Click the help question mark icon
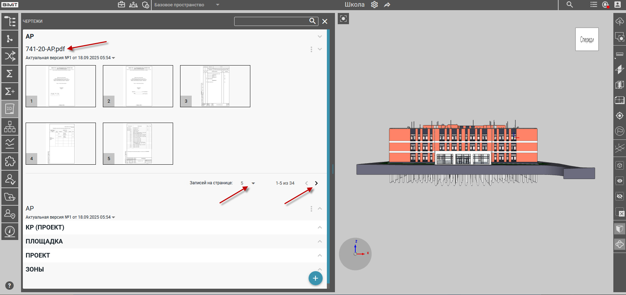Viewport: 626px width, 295px height. coord(9,286)
